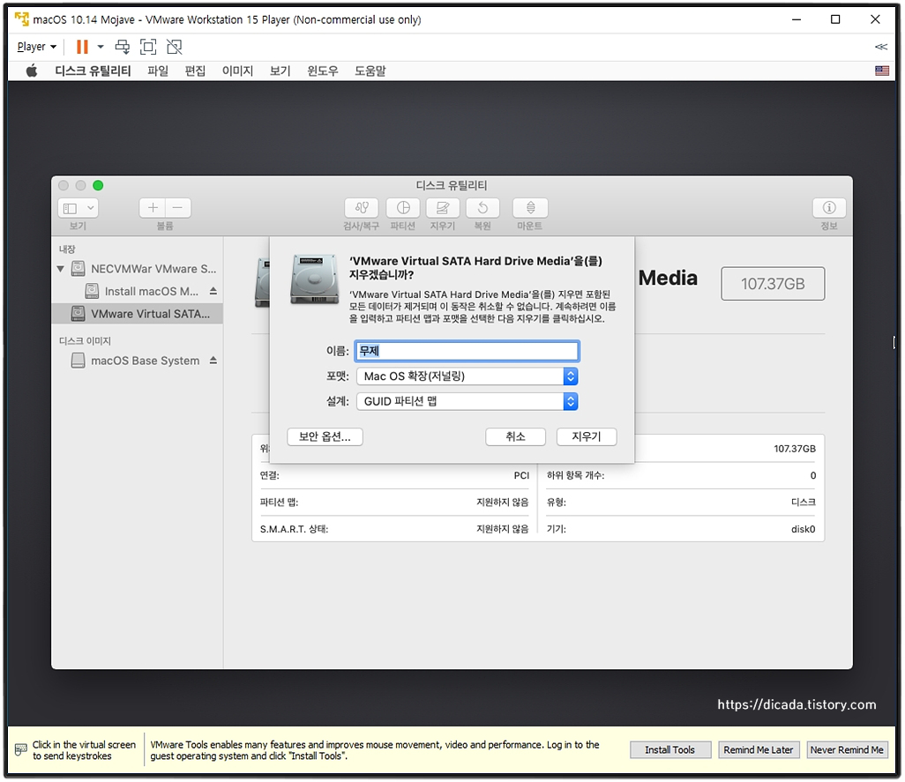Open the 디스크 유틸리티 app menu
This screenshot has height=782, width=905.
click(x=93, y=71)
